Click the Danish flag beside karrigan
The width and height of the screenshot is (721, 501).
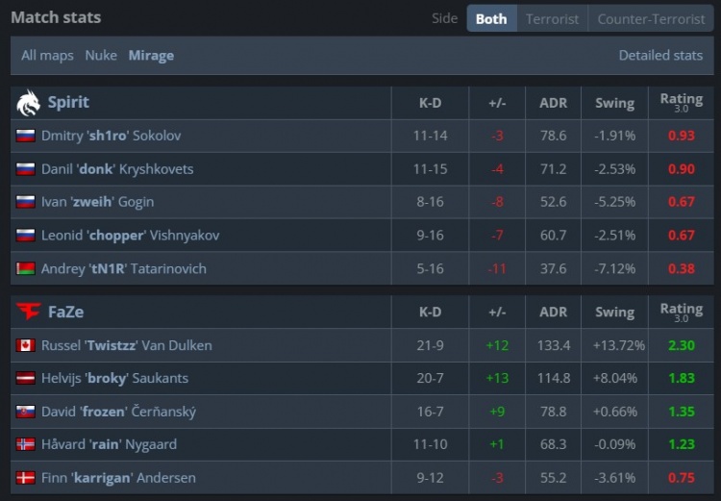pyautogui.click(x=26, y=478)
